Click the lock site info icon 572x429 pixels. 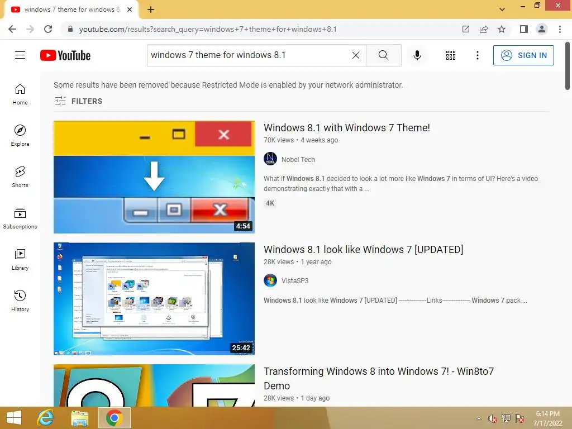pos(70,29)
